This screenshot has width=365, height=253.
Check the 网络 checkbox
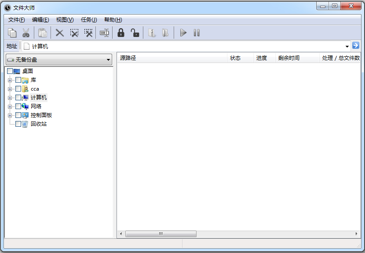18,106
